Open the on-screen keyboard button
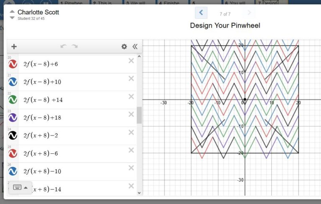Viewport: 321px width, 204px height. tap(17, 187)
